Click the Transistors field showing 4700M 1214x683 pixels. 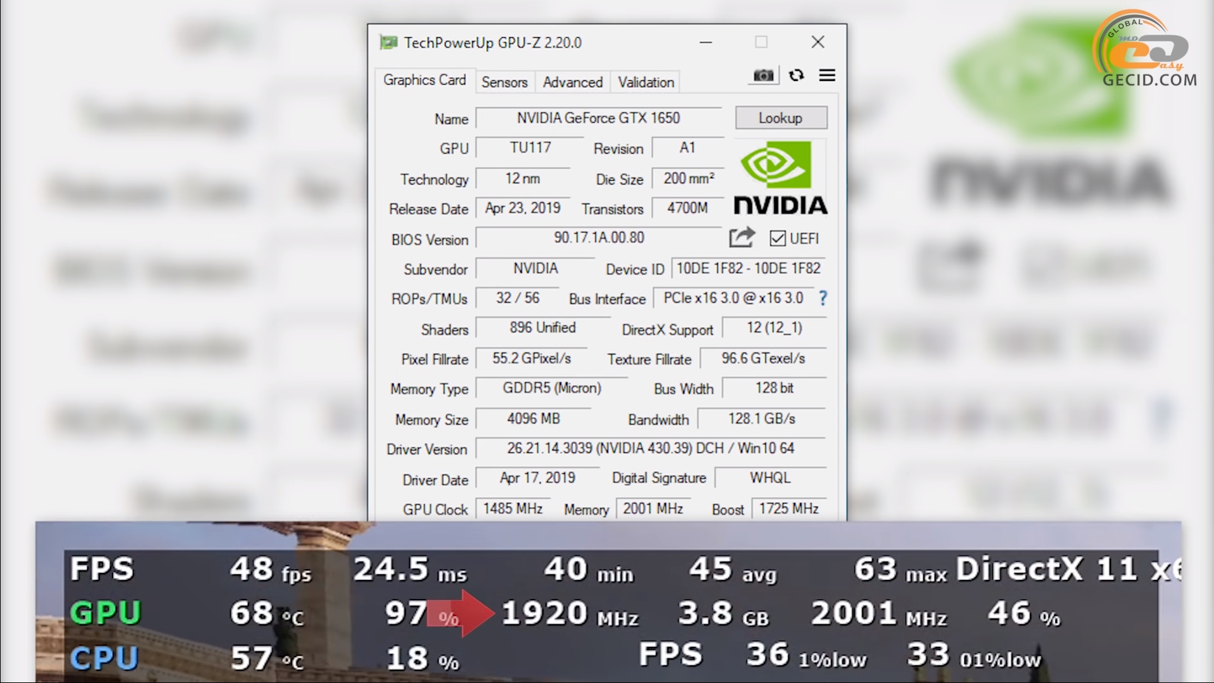click(x=687, y=209)
